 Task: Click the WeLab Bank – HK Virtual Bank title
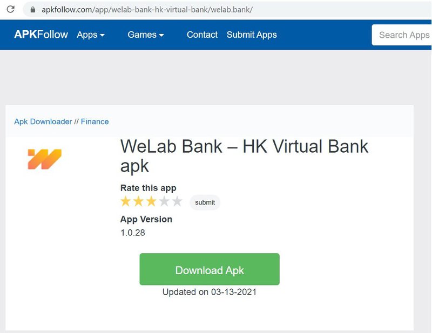(x=245, y=156)
